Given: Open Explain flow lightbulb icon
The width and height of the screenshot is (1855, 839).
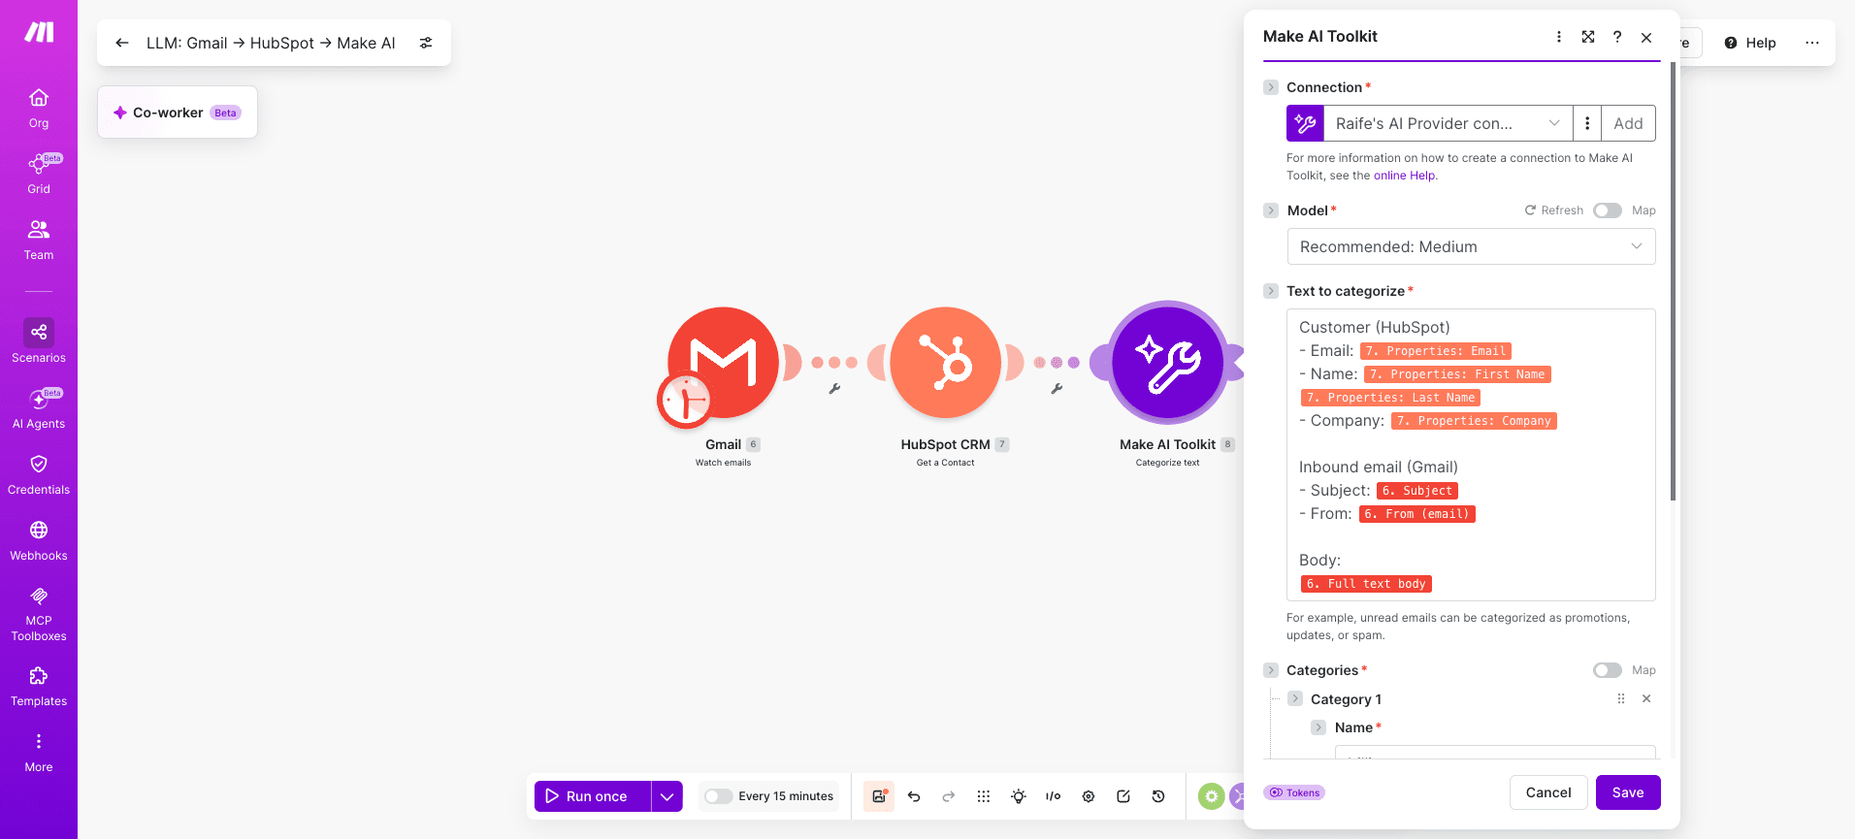Looking at the screenshot, I should (x=1019, y=796).
